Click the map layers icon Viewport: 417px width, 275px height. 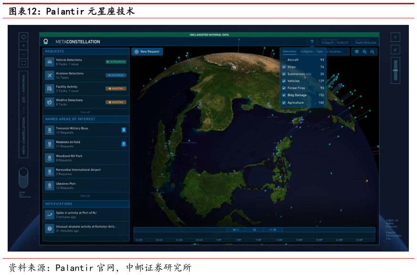pos(356,52)
